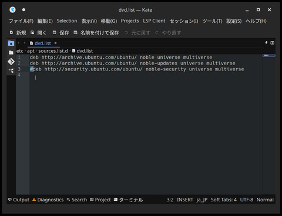
Task: Open the Project panel
Action: coord(100,200)
